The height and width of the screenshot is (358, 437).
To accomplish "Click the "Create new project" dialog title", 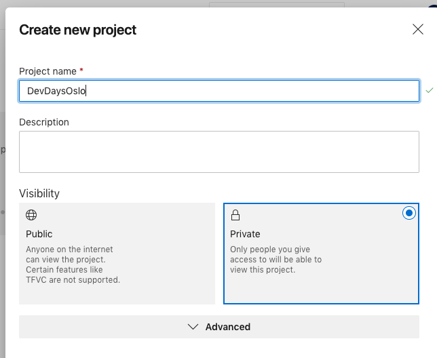I will point(77,30).
